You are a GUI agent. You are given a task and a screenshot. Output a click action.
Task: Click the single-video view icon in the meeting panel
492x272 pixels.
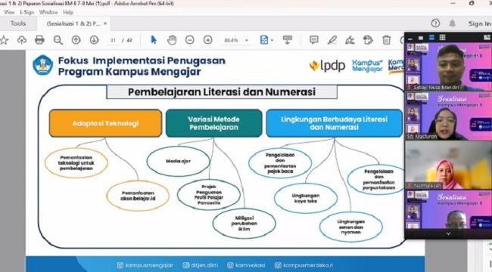(x=421, y=38)
